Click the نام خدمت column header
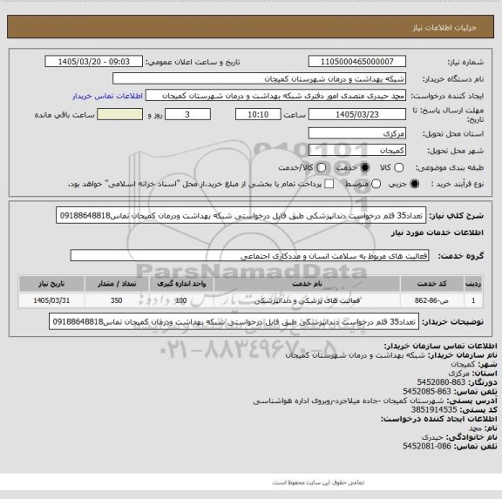 click(x=307, y=284)
